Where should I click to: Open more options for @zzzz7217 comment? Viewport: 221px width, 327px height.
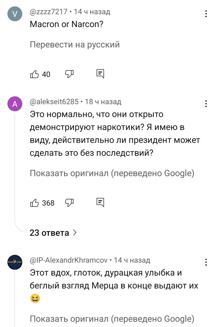coord(206,14)
